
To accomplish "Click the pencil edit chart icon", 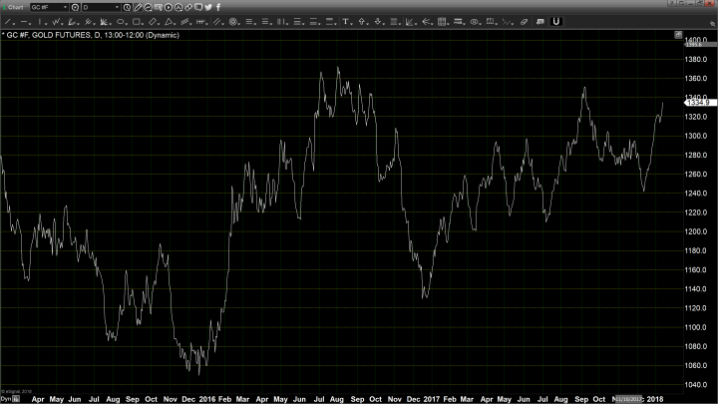I will [x=138, y=7].
